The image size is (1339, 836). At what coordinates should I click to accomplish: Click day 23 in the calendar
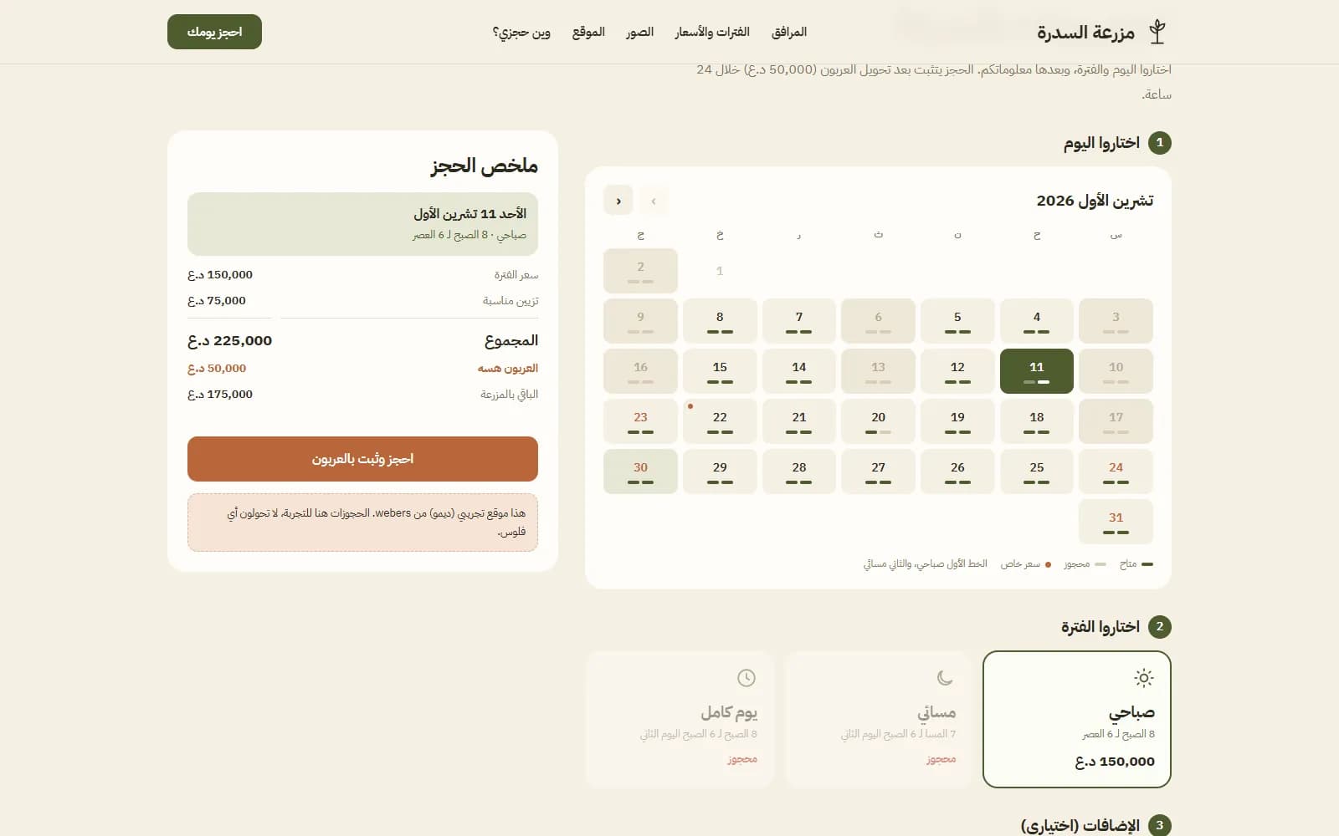pyautogui.click(x=640, y=421)
